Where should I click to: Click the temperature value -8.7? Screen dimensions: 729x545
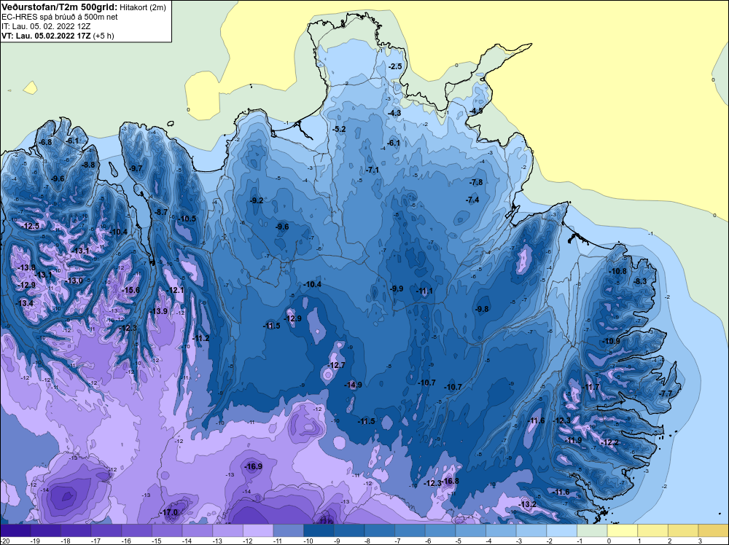tap(161, 212)
